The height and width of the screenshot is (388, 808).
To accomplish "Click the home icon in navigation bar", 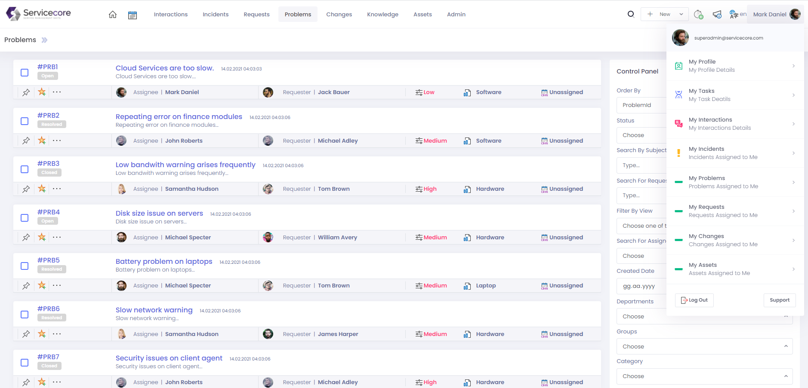I will (x=113, y=15).
